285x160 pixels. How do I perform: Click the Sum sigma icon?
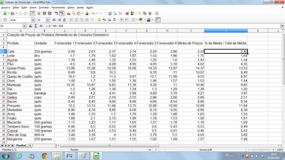click(36, 26)
